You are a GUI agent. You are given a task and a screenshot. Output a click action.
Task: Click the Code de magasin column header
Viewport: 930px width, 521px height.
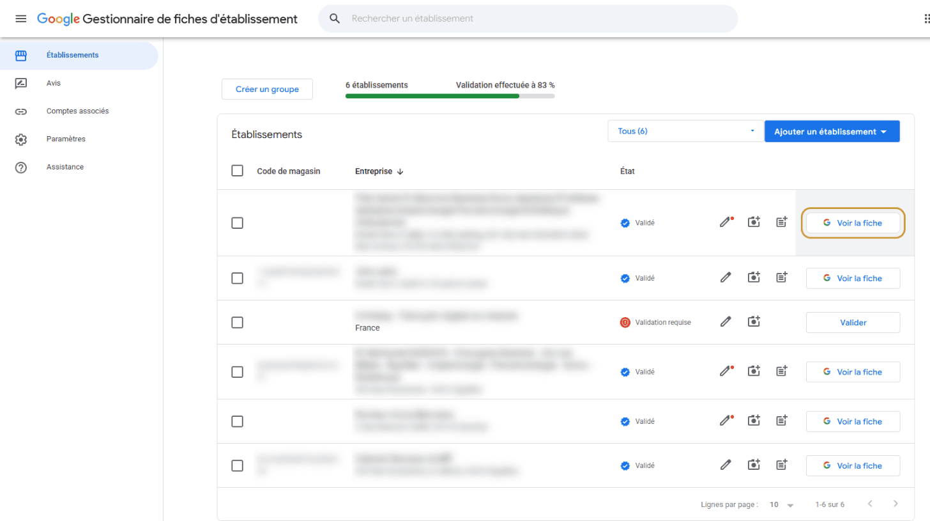pyautogui.click(x=289, y=171)
